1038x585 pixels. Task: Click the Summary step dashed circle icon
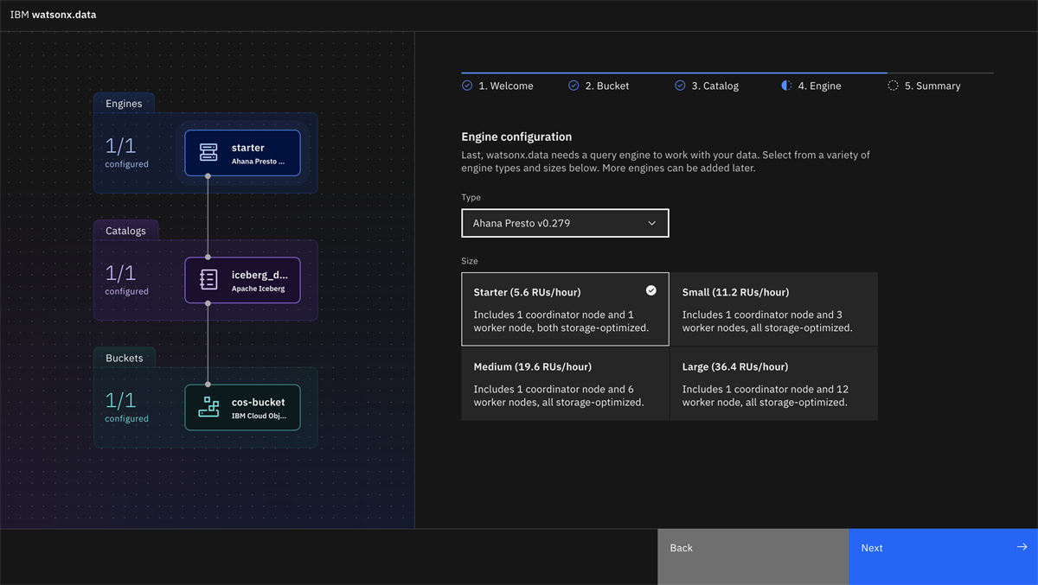coord(893,86)
